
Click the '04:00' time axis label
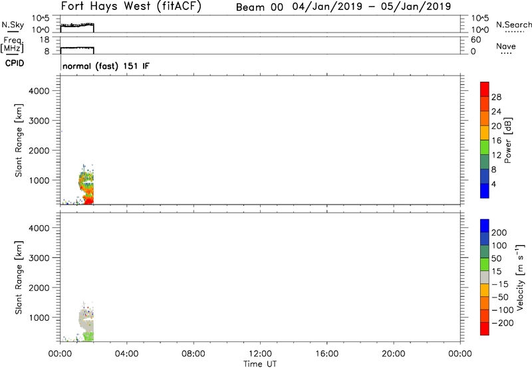click(126, 354)
